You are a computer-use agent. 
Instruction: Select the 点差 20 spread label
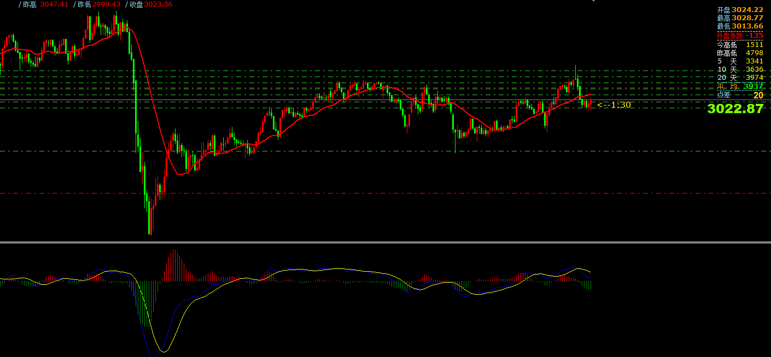point(740,95)
